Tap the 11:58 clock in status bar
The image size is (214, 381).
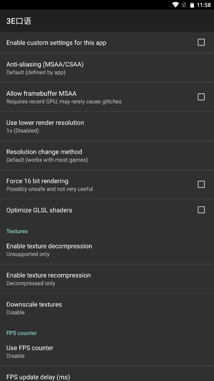tap(204, 5)
